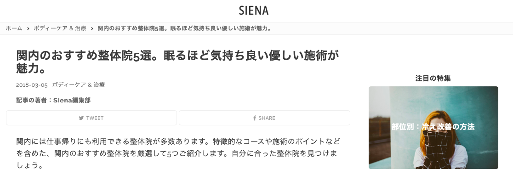The height and width of the screenshot is (175, 513).
Task: Click the SIENA site logo
Action: coord(254,11)
